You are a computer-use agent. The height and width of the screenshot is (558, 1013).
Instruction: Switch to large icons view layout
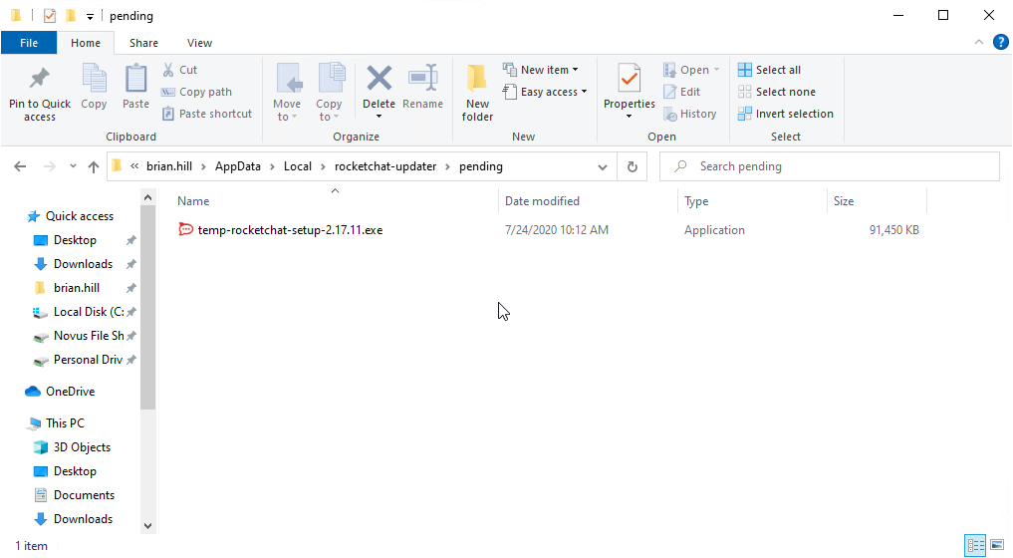[x=996, y=545]
